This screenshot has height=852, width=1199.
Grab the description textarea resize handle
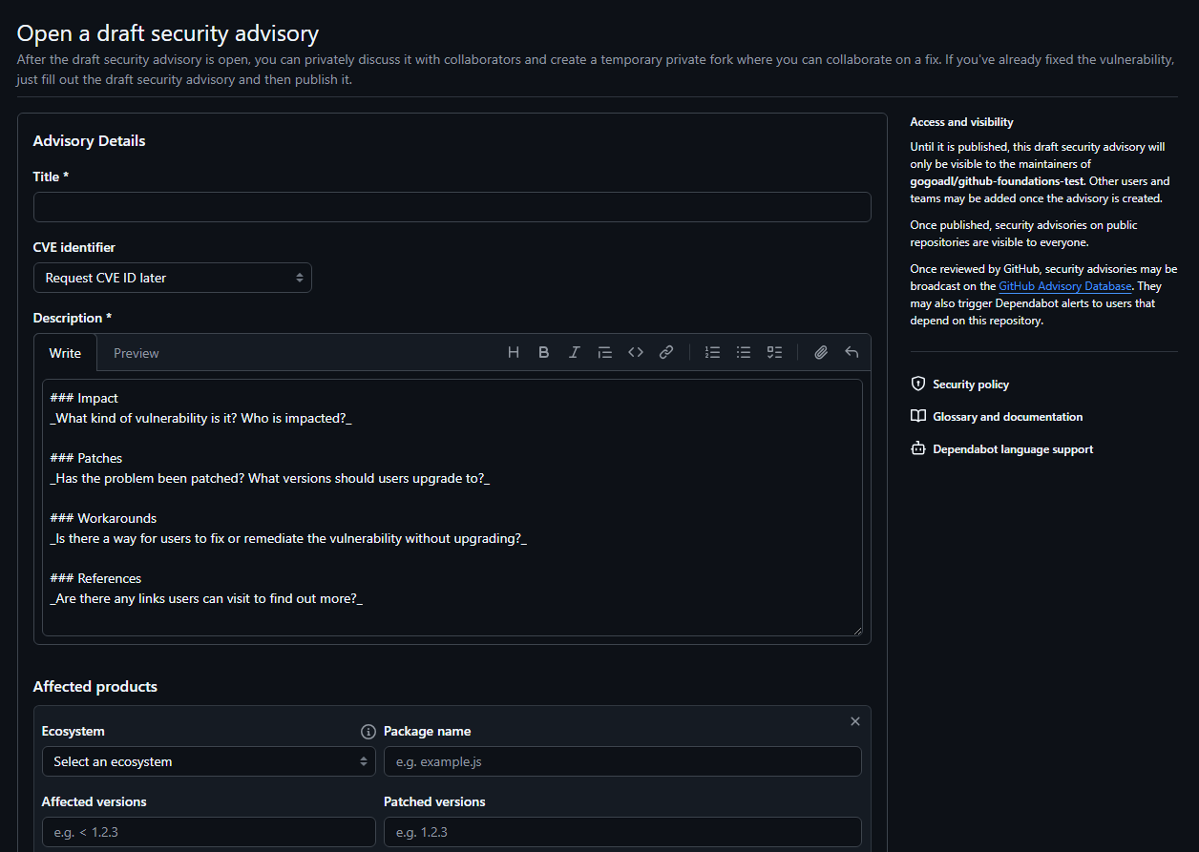[x=857, y=631]
